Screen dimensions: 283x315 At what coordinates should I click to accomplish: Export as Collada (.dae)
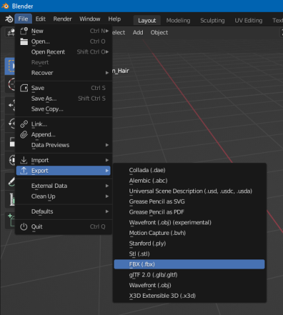point(189,170)
